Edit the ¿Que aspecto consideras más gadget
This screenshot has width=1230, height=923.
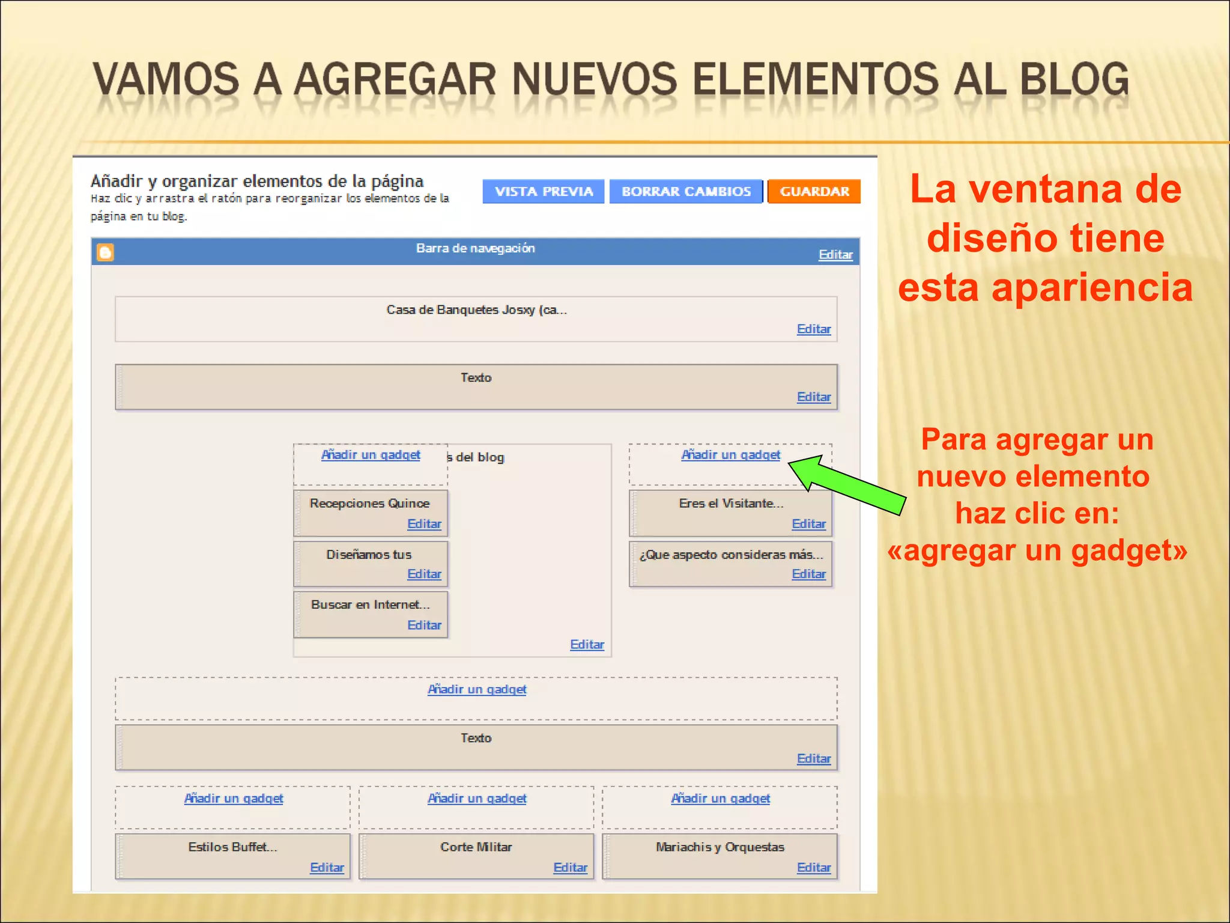(x=808, y=574)
